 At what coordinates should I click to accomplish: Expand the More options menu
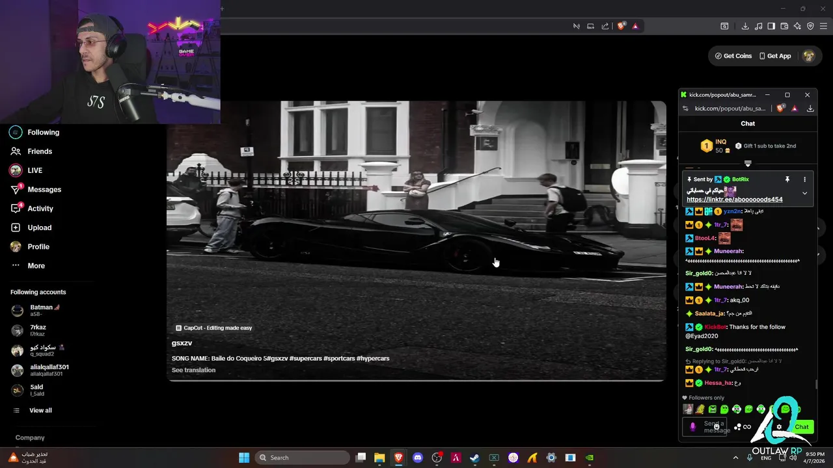(x=28, y=266)
